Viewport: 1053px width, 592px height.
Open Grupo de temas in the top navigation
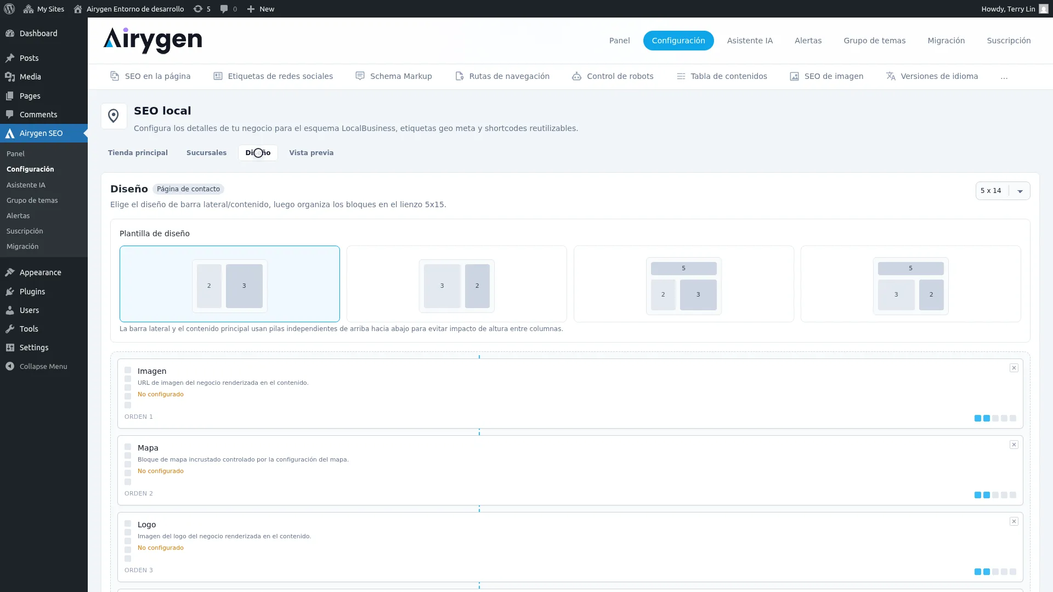coord(874,41)
